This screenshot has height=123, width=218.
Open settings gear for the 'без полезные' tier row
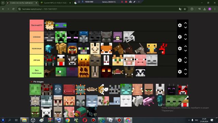pyautogui.click(x=180, y=72)
